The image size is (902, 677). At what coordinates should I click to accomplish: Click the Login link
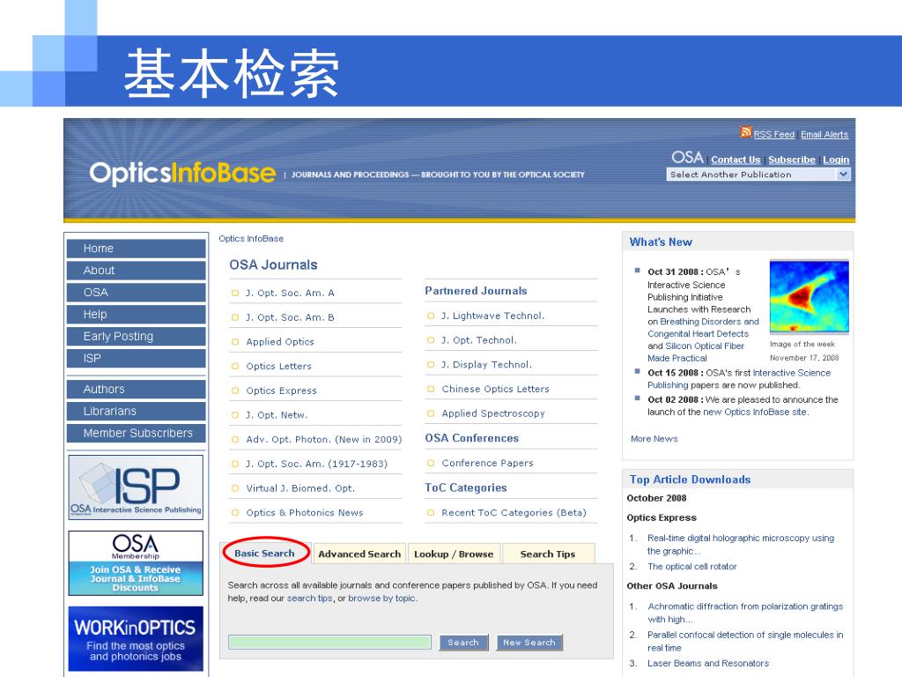836,160
